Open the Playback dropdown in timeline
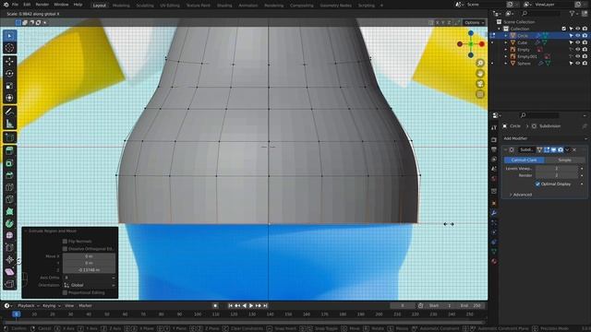Viewport: 591px width, 332px height. tap(29, 305)
